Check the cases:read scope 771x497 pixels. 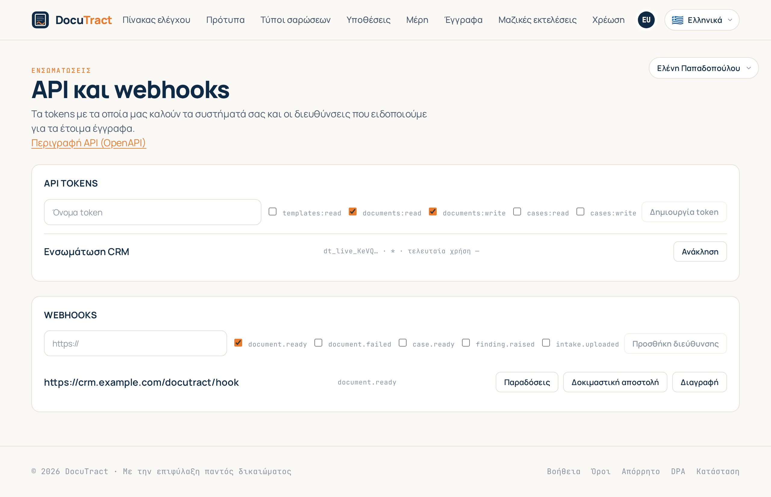click(x=517, y=211)
